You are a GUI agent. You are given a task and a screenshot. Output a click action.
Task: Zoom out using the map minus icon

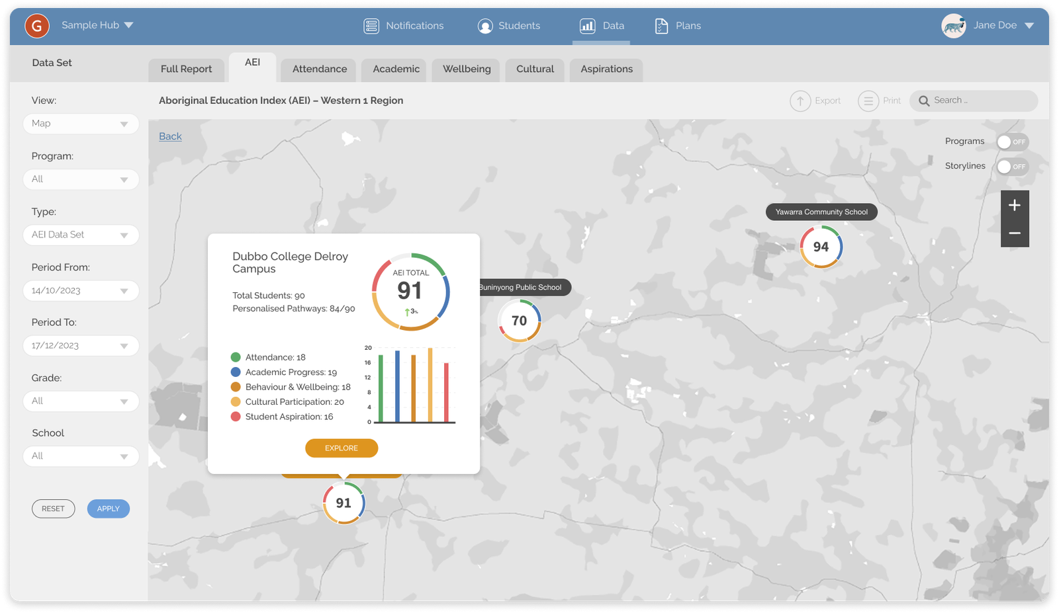click(x=1015, y=233)
